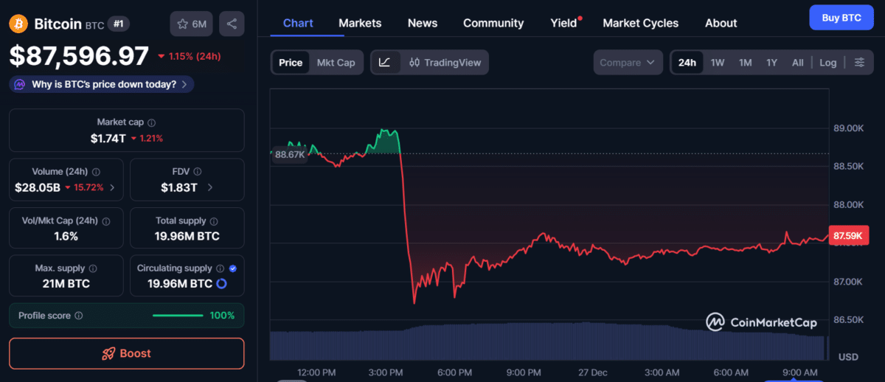Click the Boost button
The image size is (885, 382).
(126, 353)
